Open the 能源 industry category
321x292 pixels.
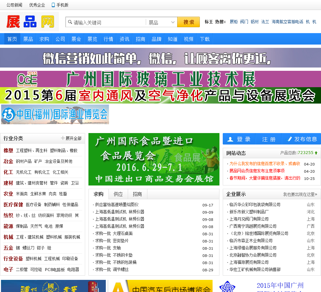click(x=8, y=226)
